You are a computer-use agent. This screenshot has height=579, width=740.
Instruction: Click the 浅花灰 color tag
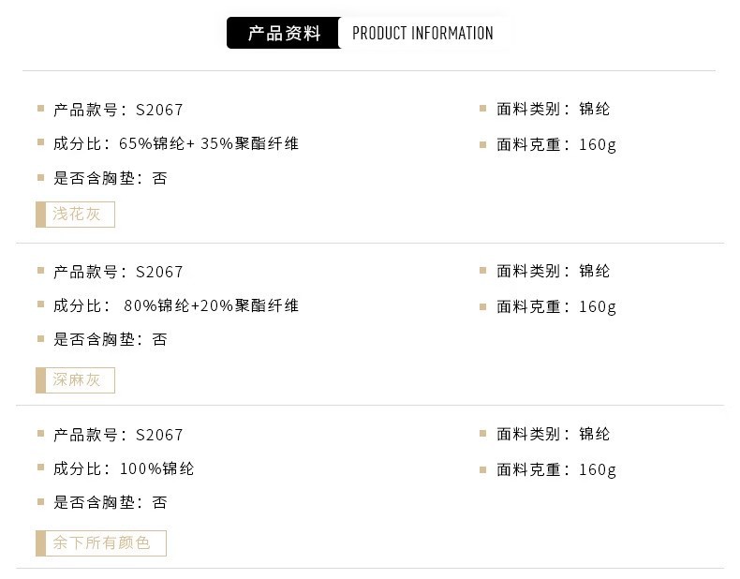76,215
